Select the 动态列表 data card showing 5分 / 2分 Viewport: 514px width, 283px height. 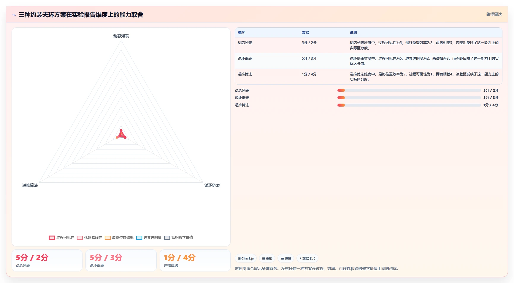[47, 260]
